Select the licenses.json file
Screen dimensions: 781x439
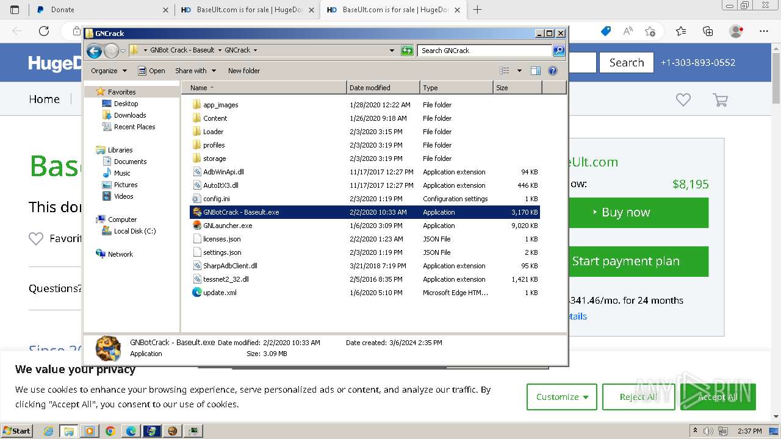365,239
